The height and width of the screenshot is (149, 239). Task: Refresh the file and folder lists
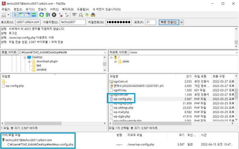coord(41,15)
